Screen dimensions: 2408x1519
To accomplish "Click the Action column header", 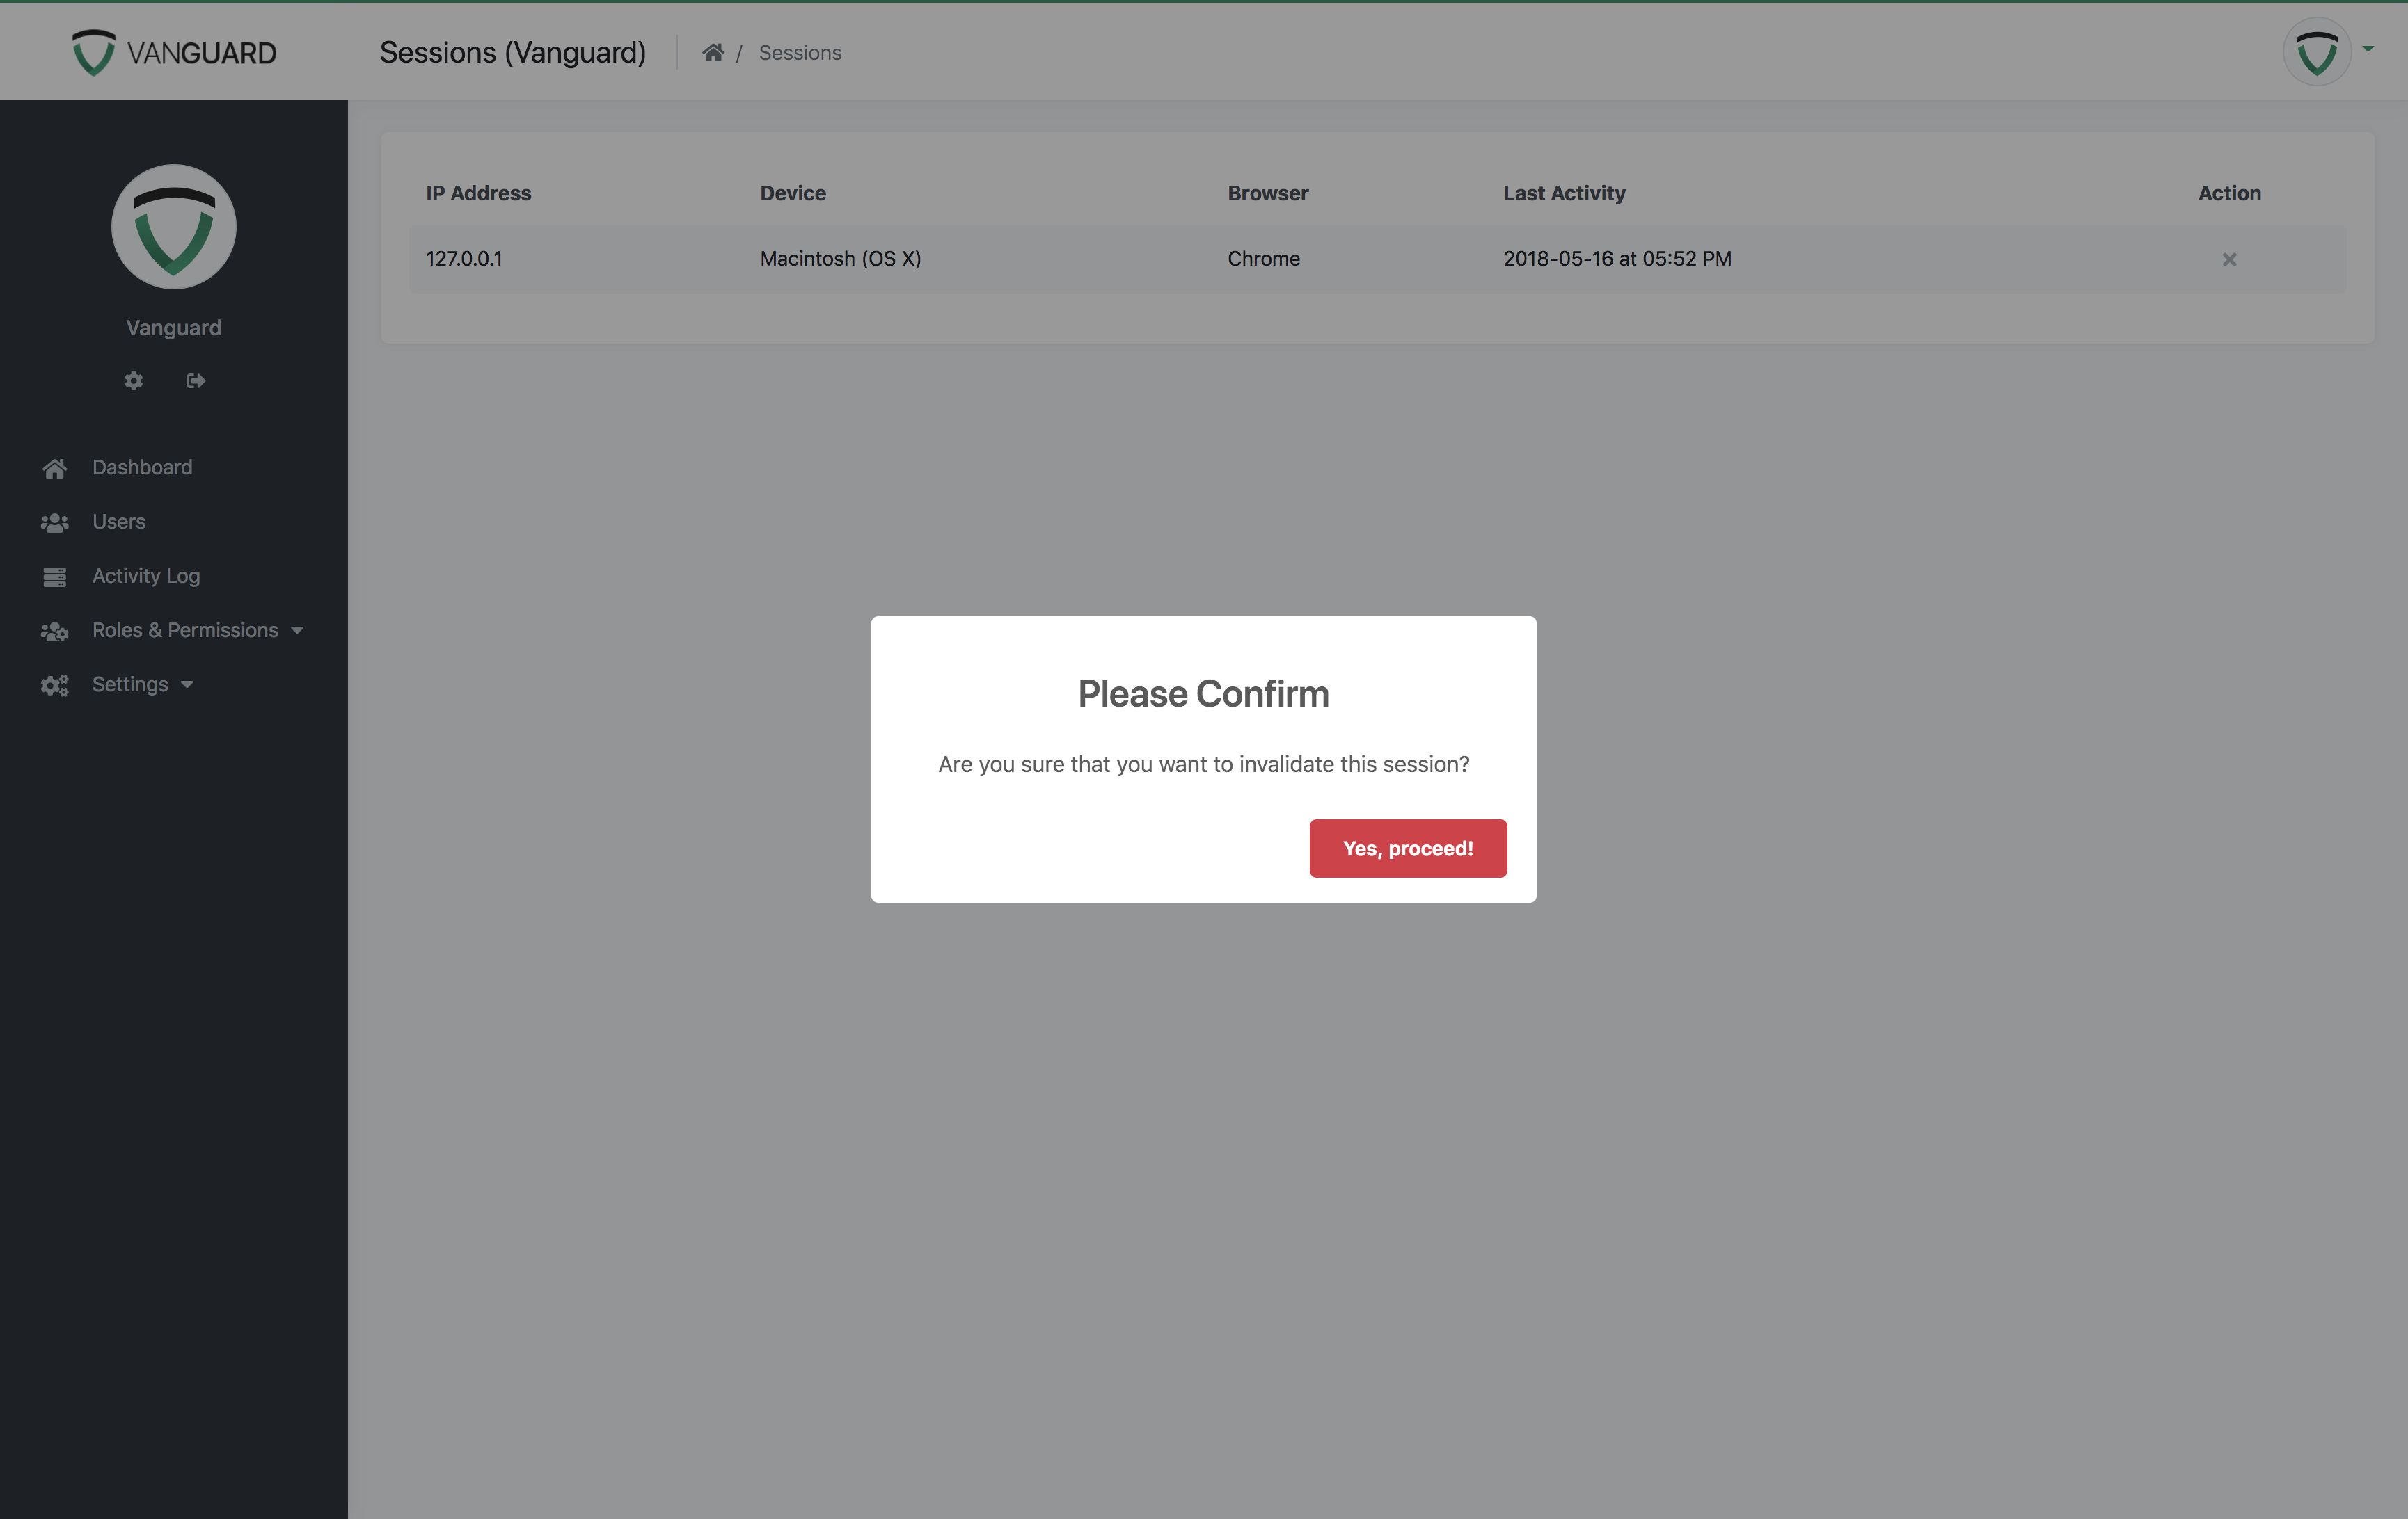I will (x=2229, y=193).
